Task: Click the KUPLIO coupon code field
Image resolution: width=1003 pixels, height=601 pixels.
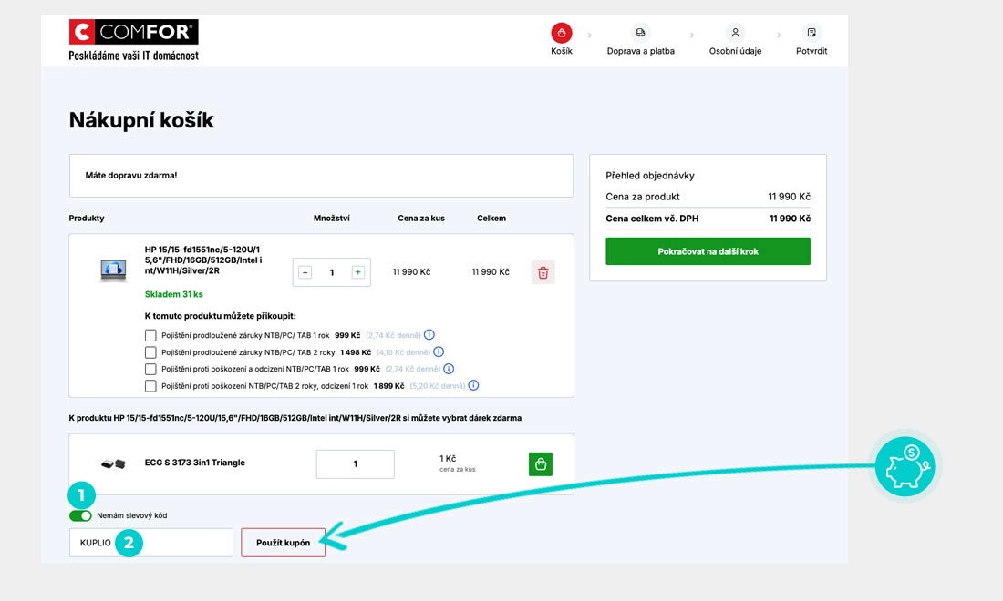Action: tap(150, 542)
